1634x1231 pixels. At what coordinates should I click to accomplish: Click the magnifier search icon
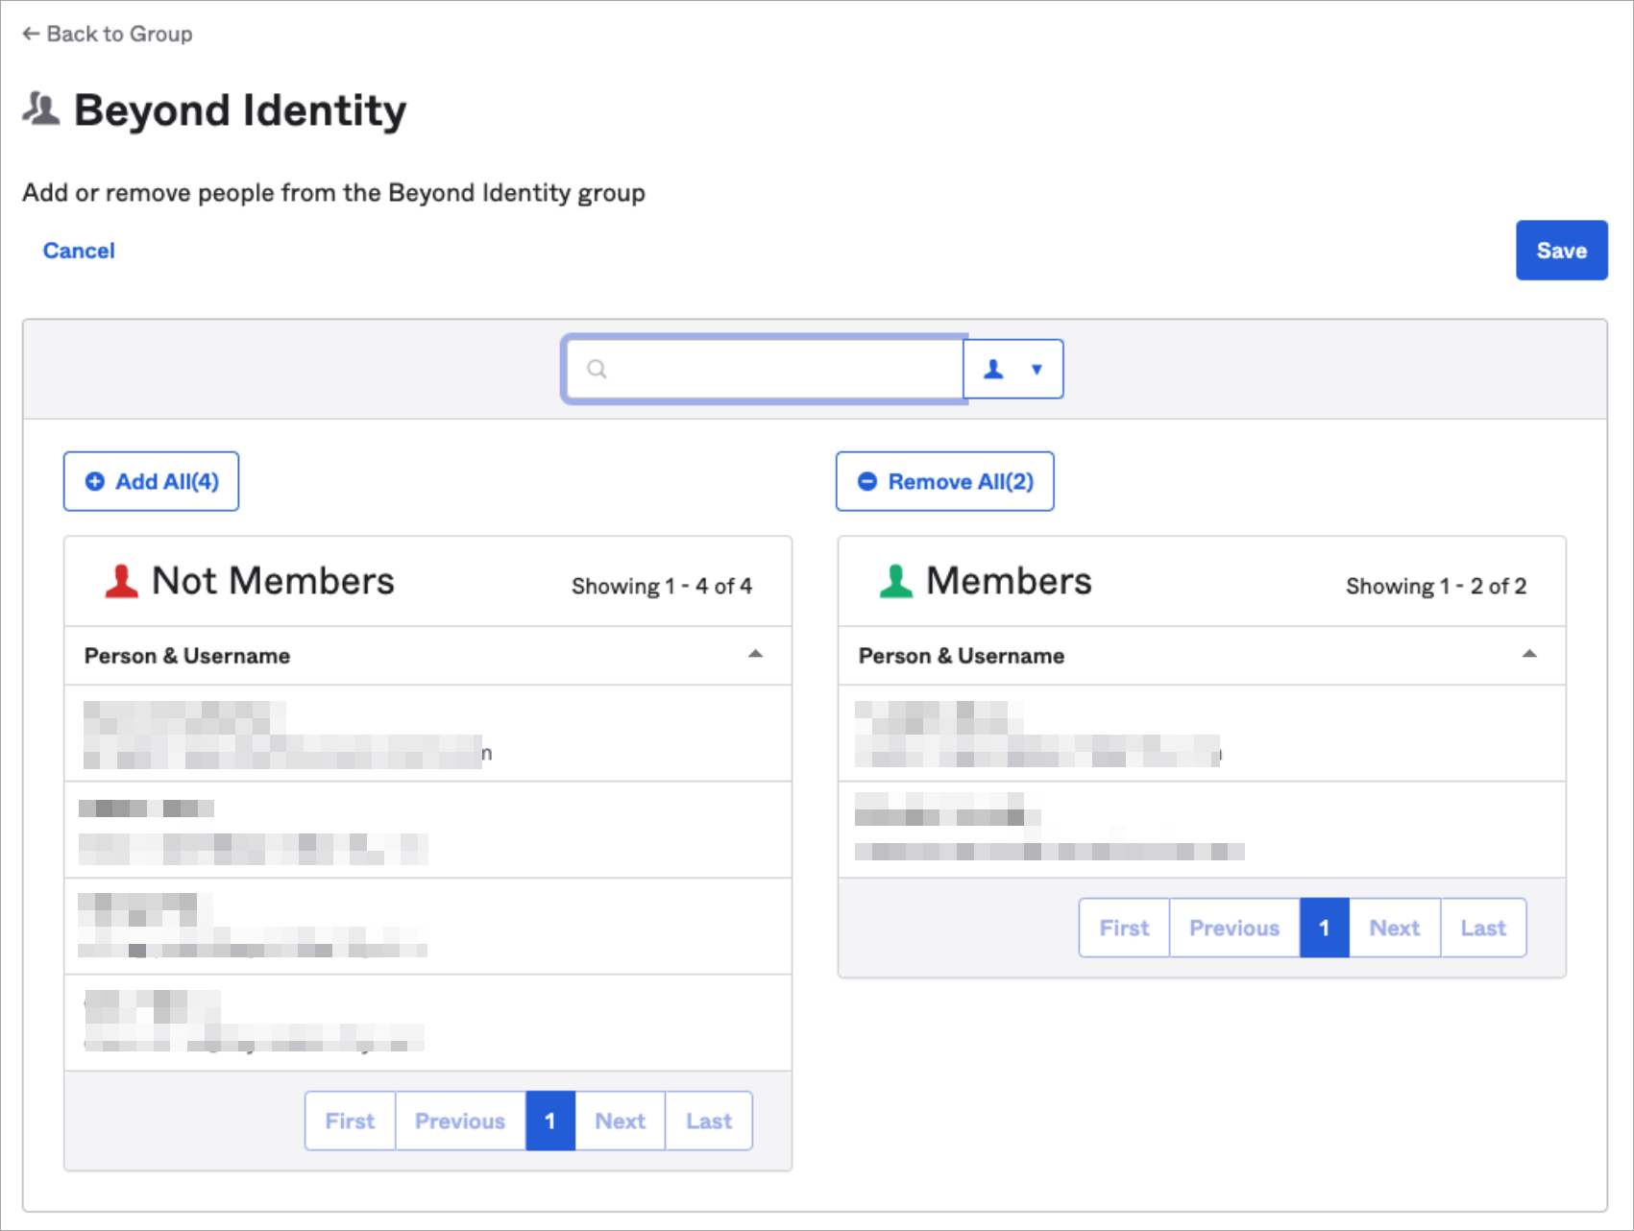pyautogui.click(x=597, y=369)
